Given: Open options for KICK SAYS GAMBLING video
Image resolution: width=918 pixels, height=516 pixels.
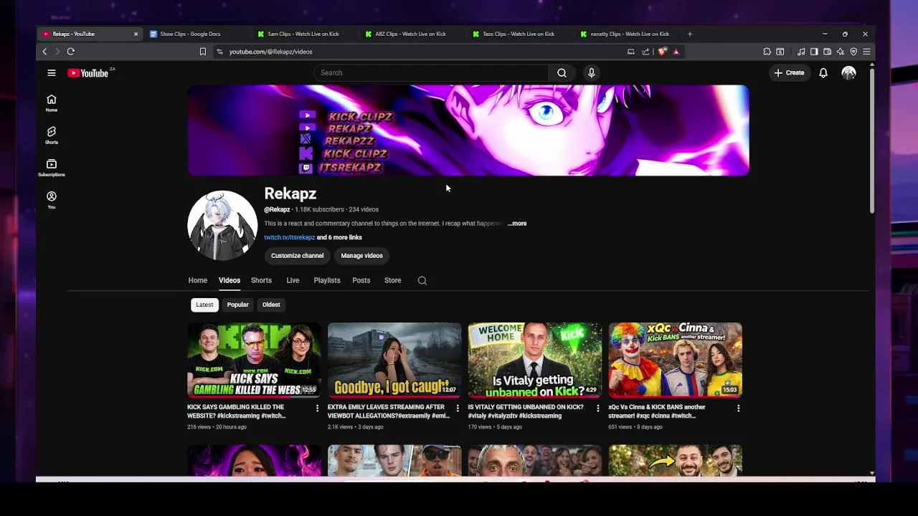Looking at the screenshot, I should coord(317,408).
